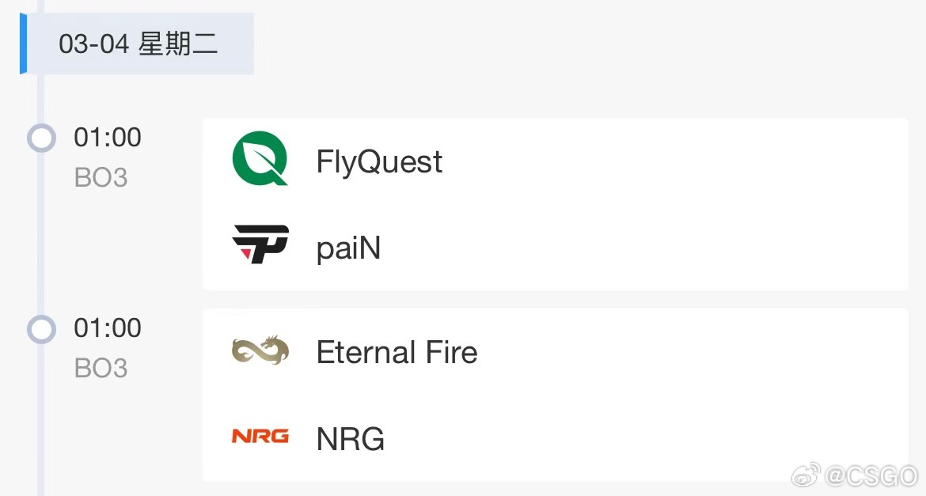
Task: Select the 03-04 星期二 date header
Action: (x=139, y=44)
